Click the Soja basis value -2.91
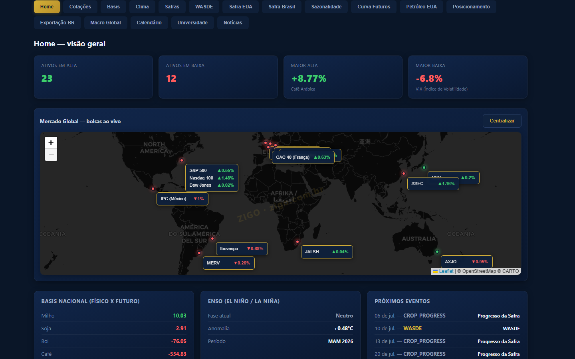Image resolution: width=575 pixels, height=359 pixels. pyautogui.click(x=180, y=328)
